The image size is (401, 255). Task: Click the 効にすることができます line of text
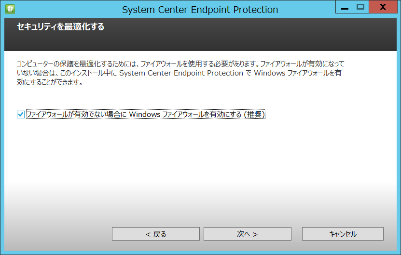click(50, 82)
